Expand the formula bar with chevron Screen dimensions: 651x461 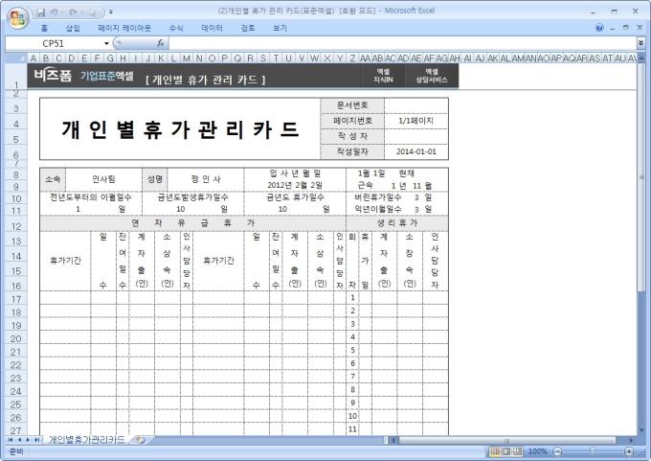(640, 43)
